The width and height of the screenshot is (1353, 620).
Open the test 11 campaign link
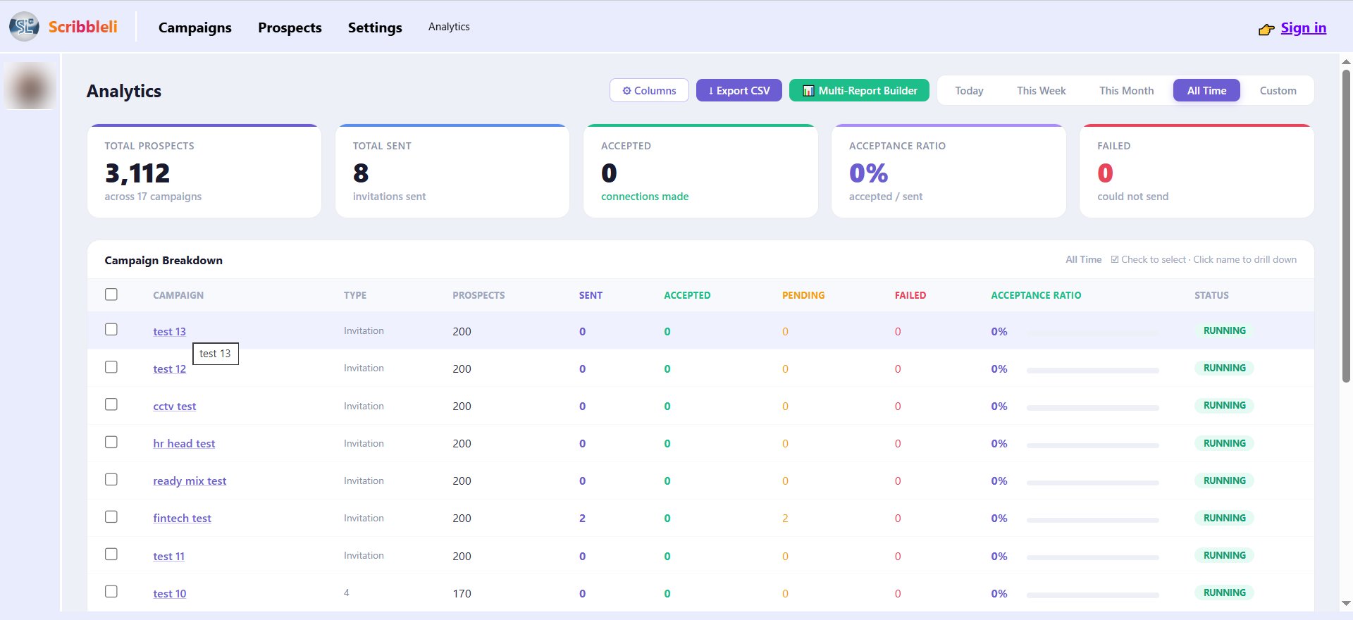pyautogui.click(x=168, y=556)
